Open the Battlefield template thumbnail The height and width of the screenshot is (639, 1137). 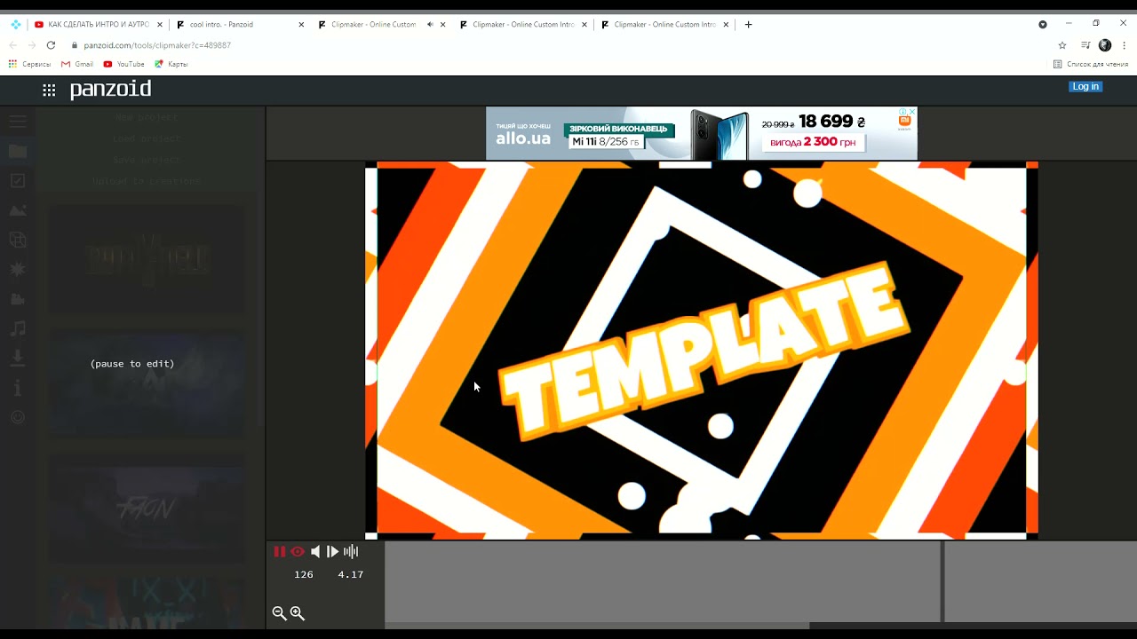click(x=147, y=258)
